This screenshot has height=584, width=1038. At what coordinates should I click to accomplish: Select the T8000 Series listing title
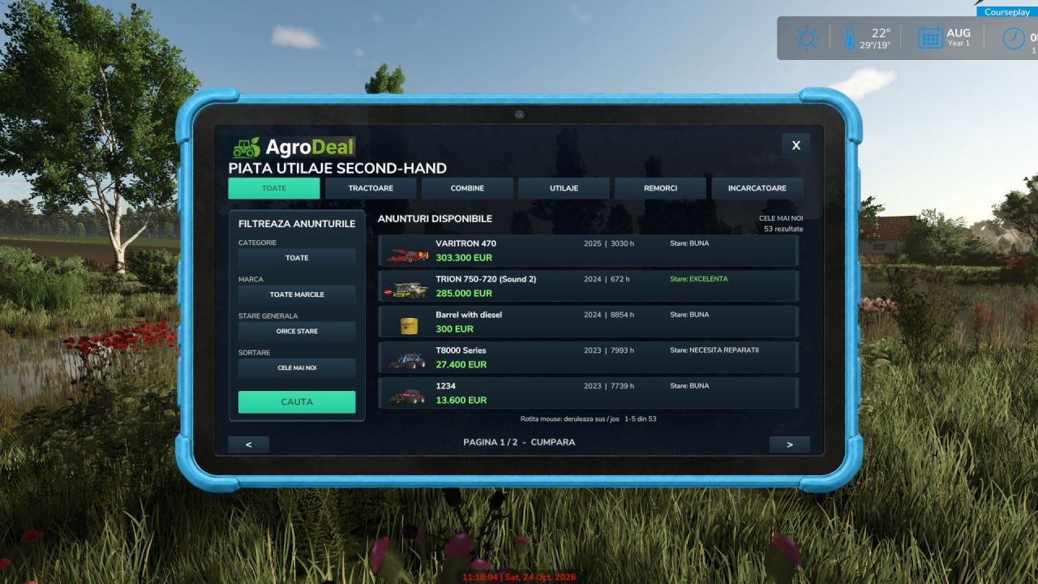pyautogui.click(x=461, y=350)
